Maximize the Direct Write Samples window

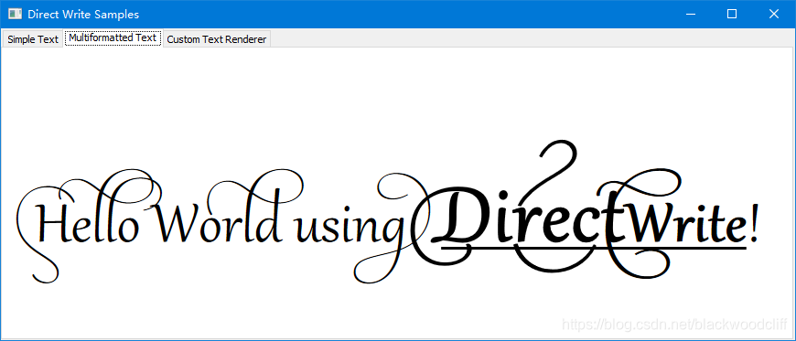tap(732, 15)
